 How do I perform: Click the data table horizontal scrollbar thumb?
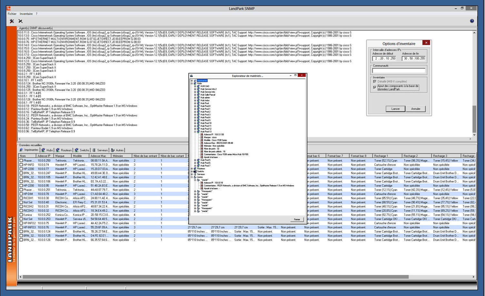(x=215, y=277)
